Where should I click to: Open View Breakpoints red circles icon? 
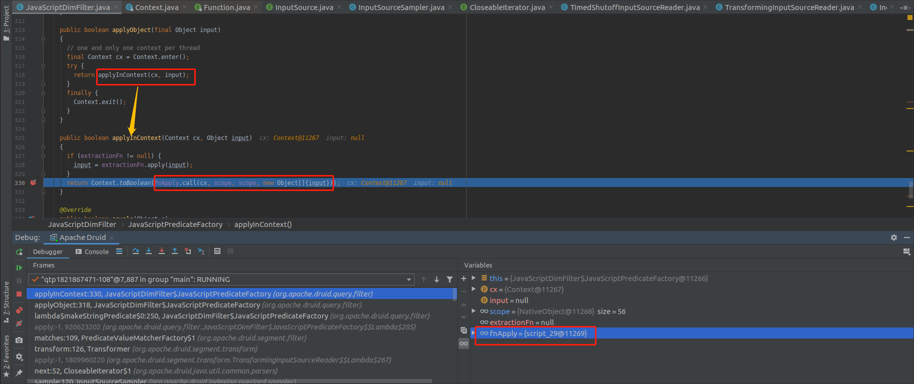19,310
